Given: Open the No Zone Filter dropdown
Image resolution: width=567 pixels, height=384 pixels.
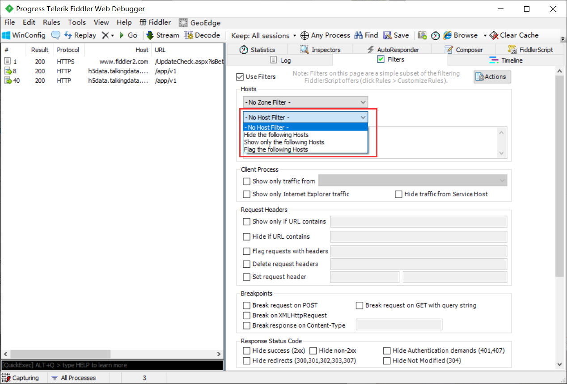Looking at the screenshot, I should coord(305,102).
